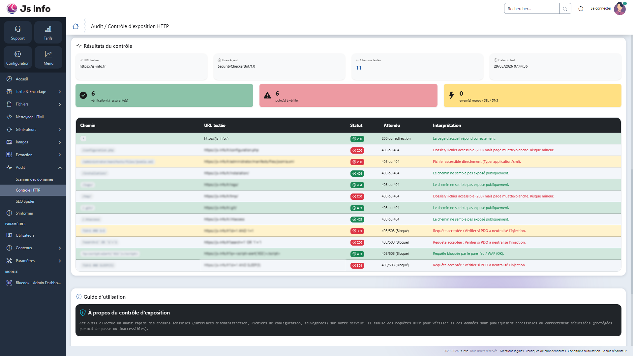Click the refresh icon in header
Screen dimensions: 633x356
tap(581, 9)
